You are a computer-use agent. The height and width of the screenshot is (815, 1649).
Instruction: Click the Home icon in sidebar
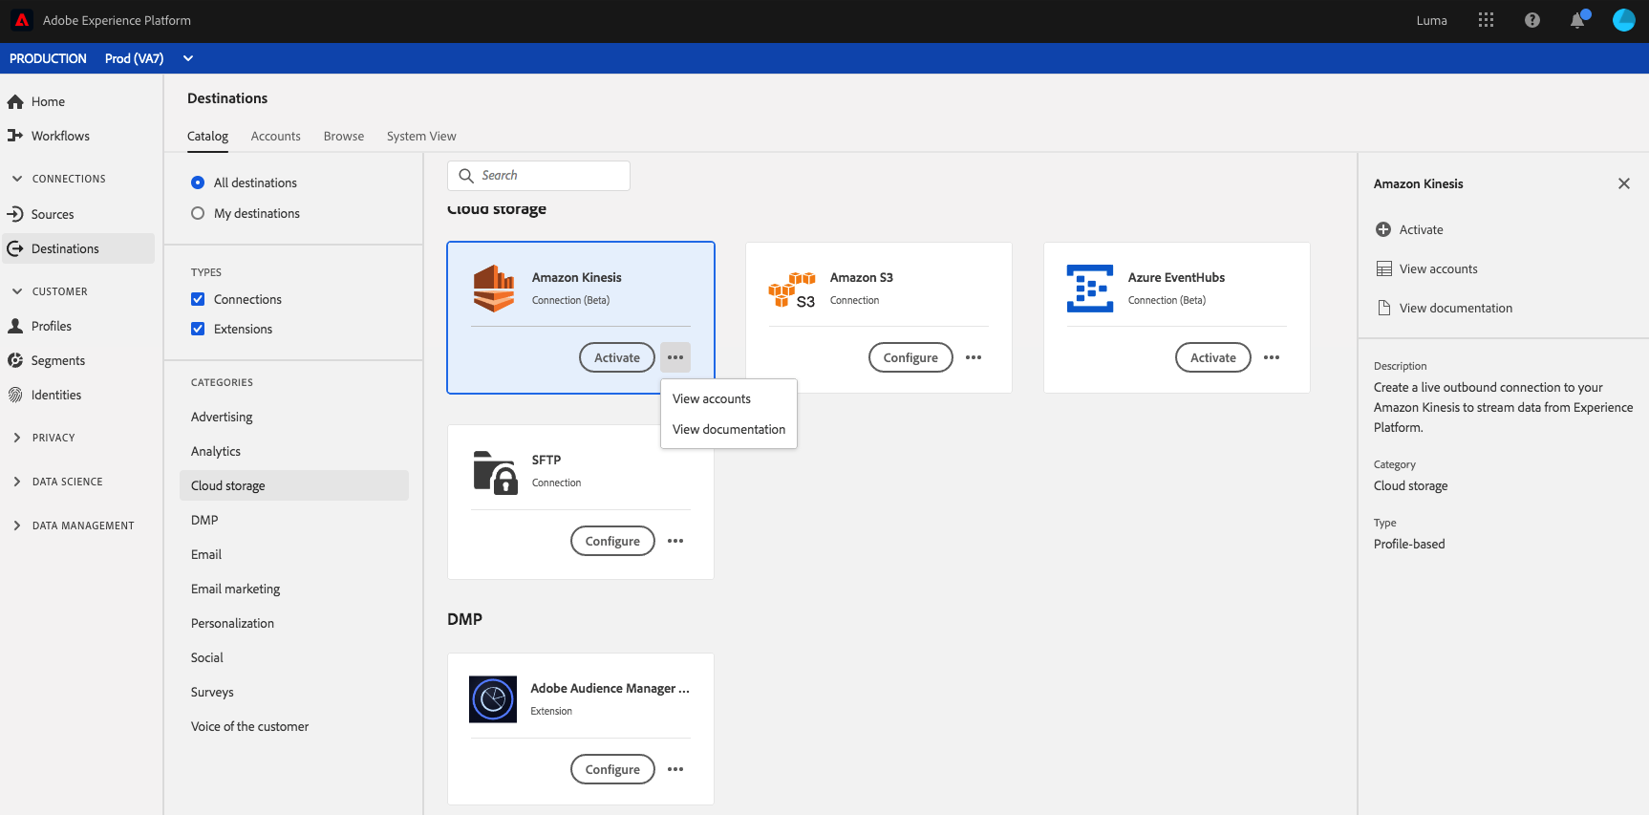[15, 101]
